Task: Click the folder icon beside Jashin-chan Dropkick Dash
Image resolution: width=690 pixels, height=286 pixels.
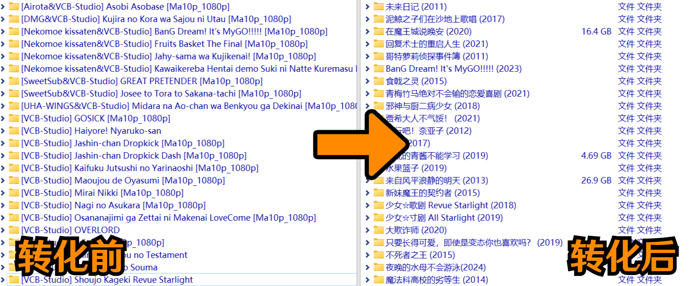Action: click(x=14, y=156)
